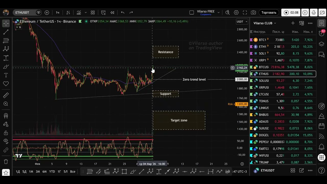327x184 pixels.
Task: Hide all drawings with eye icon
Action: 6,141
